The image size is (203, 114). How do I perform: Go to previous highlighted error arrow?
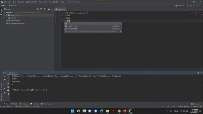point(199,13)
